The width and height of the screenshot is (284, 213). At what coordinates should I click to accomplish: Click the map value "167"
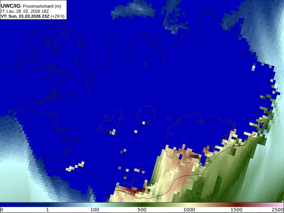tap(150, 185)
